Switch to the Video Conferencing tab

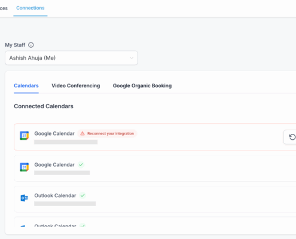tap(76, 85)
